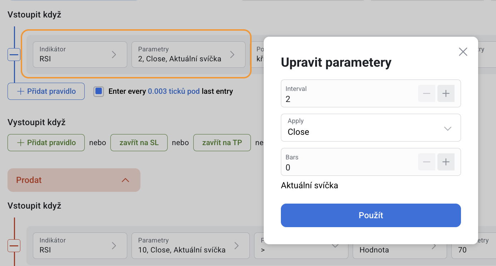
Task: Decrease Interval with minus stepper
Action: pyautogui.click(x=427, y=93)
